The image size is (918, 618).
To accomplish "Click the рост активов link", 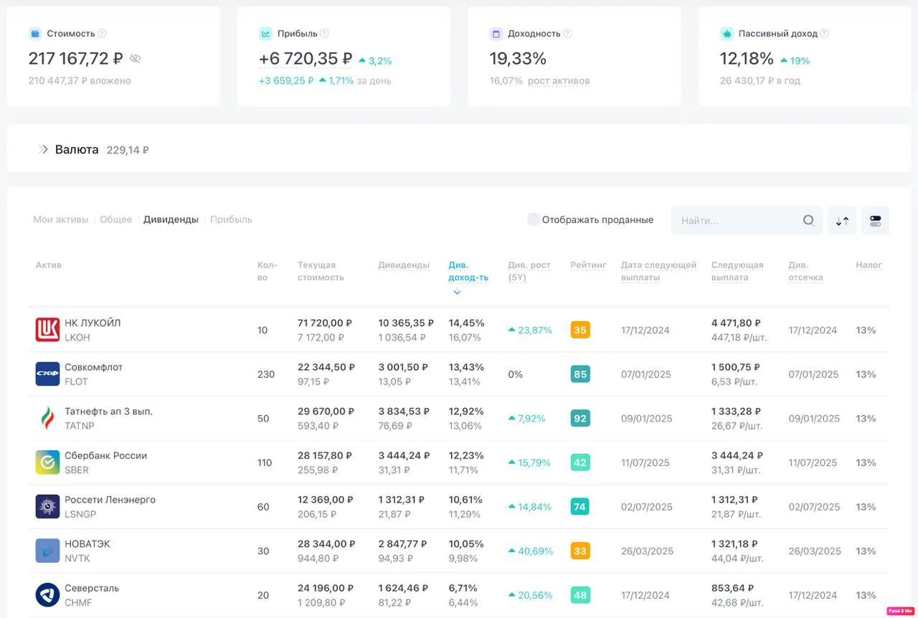I will click(559, 81).
